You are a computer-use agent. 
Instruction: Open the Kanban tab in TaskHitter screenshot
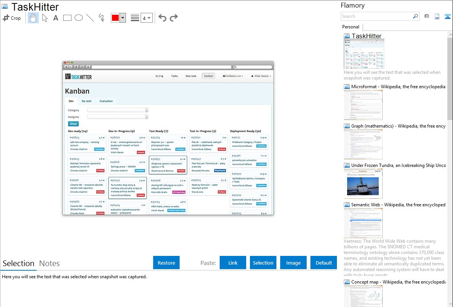click(x=208, y=76)
